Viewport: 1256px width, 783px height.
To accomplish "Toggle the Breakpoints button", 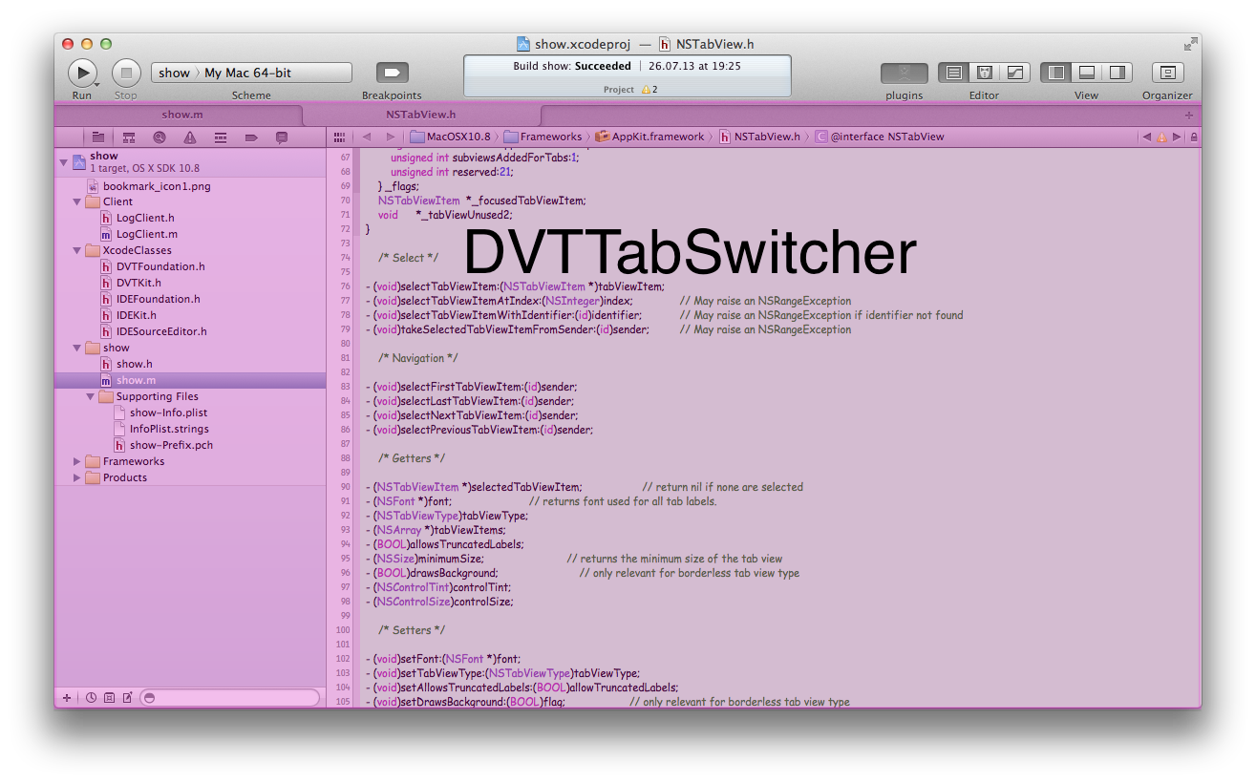I will [x=392, y=73].
